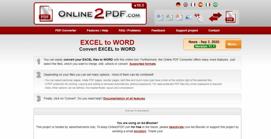The height and width of the screenshot is (139, 271).
Task: Click 'Convert EXCEL to WORD' subtitle
Action: (107, 49)
